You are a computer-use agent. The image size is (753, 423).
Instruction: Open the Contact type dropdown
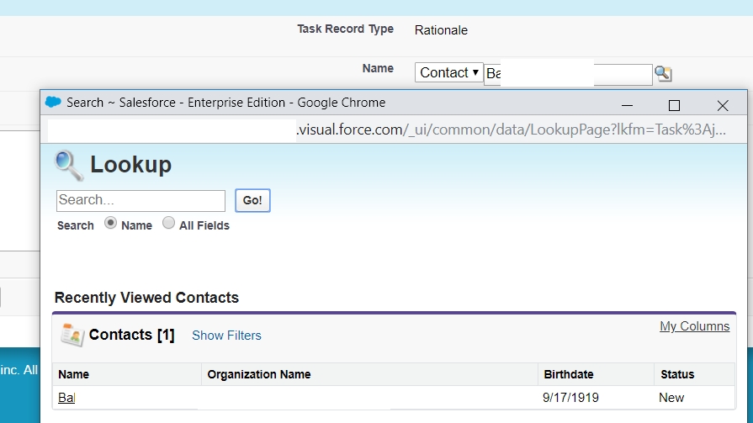pyautogui.click(x=449, y=73)
